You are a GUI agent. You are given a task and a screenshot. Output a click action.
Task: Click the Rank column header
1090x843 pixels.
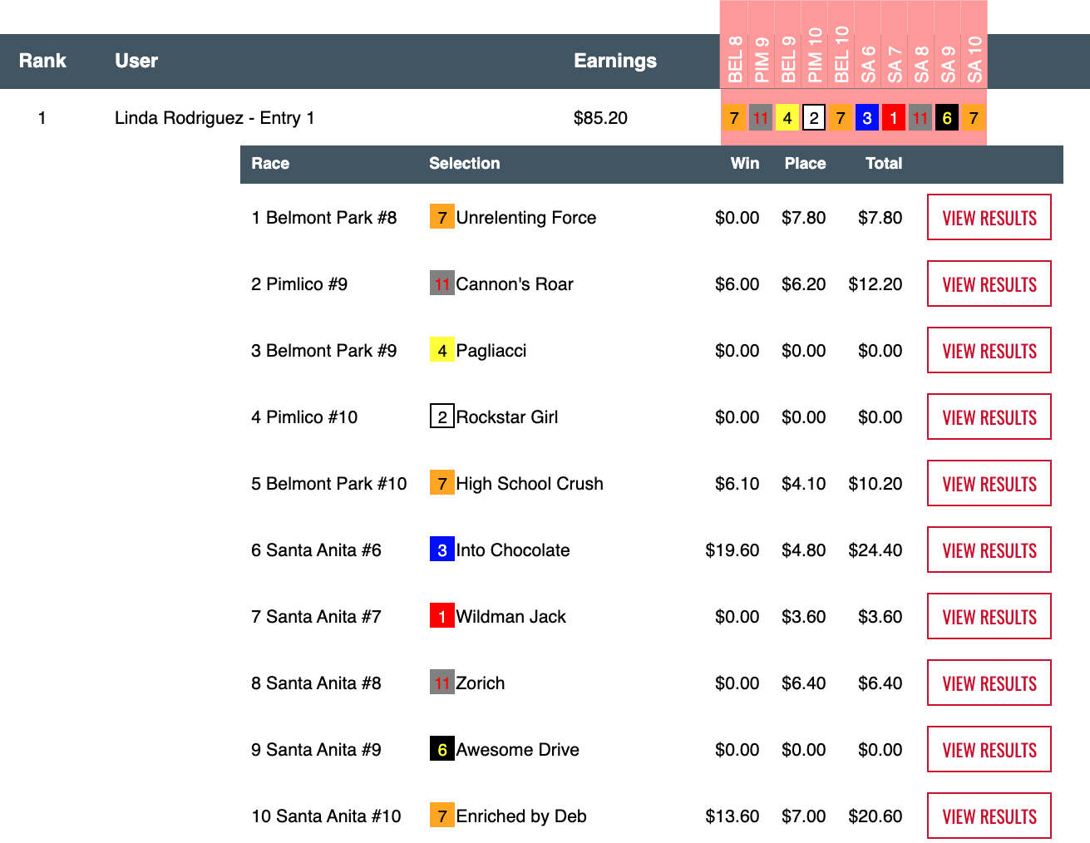(x=42, y=61)
